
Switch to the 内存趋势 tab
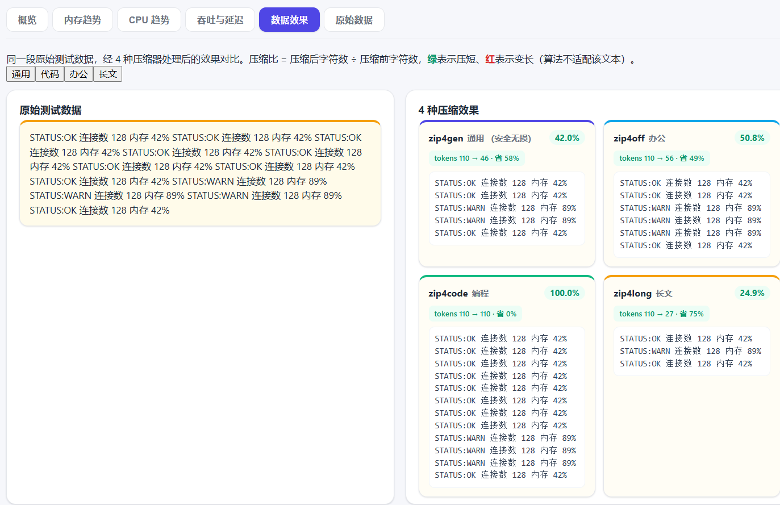click(x=82, y=20)
